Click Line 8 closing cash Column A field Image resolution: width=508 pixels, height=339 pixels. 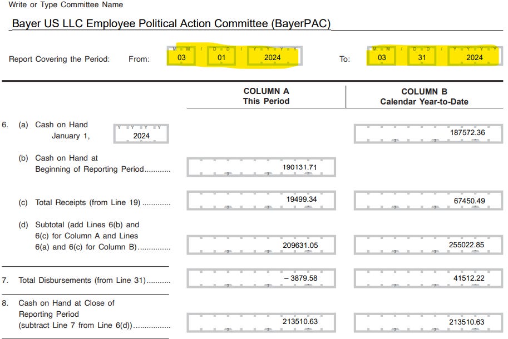262,323
